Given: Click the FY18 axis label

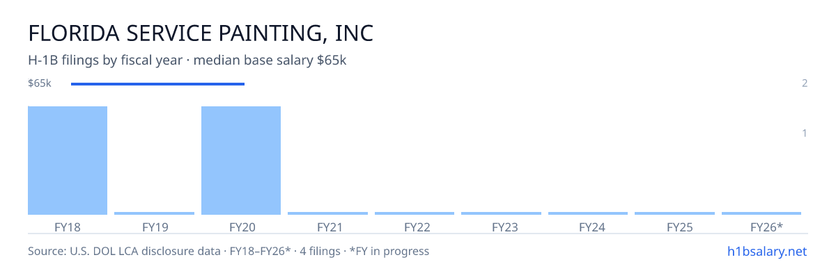Looking at the screenshot, I should click(x=68, y=227).
